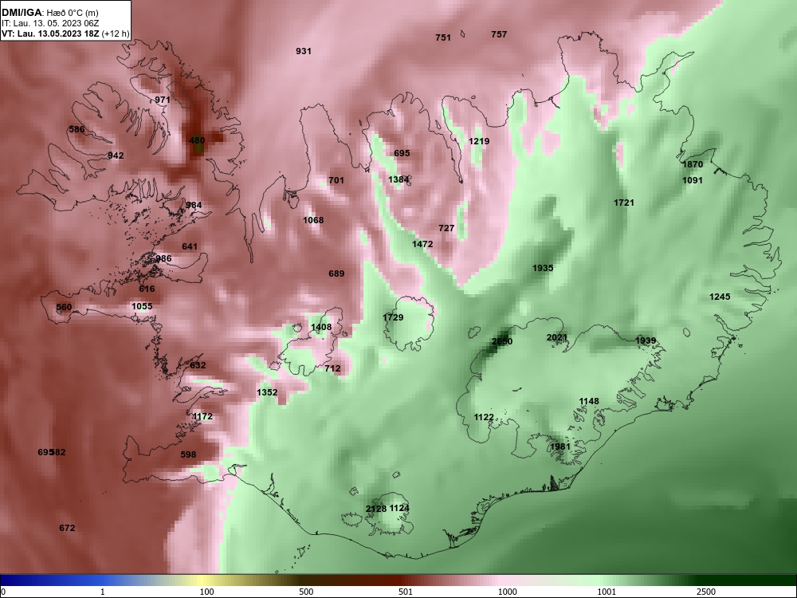Click the yellow section of the color scale

[203, 580]
